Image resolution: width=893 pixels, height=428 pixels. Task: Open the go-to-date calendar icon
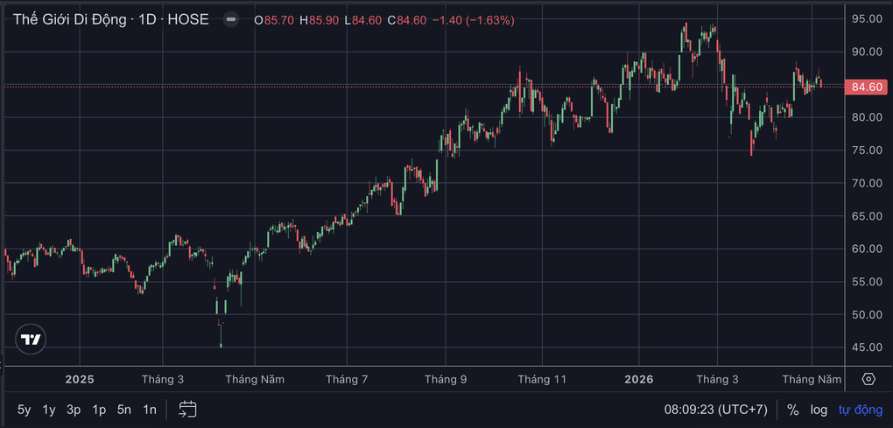[187, 409]
